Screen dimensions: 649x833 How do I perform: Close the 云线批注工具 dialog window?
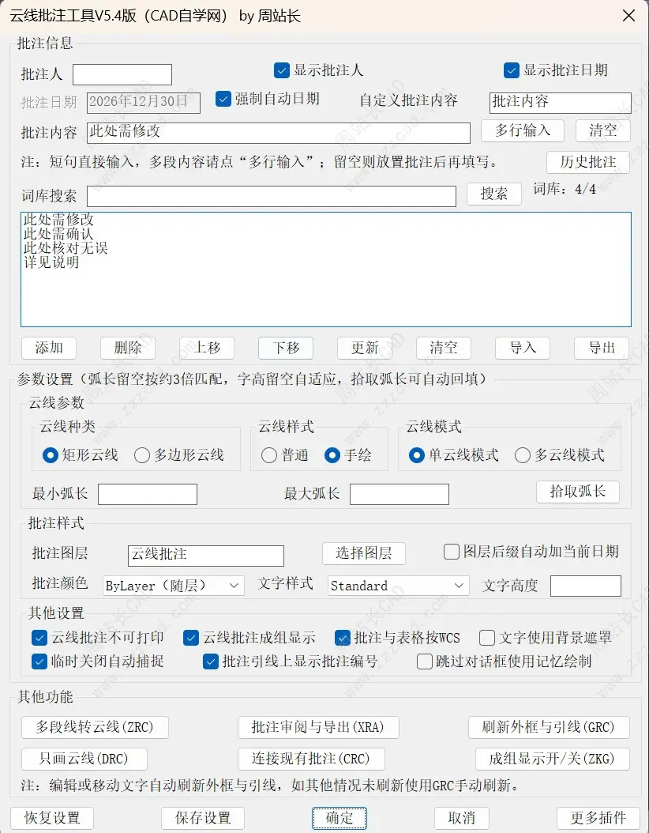click(x=628, y=16)
